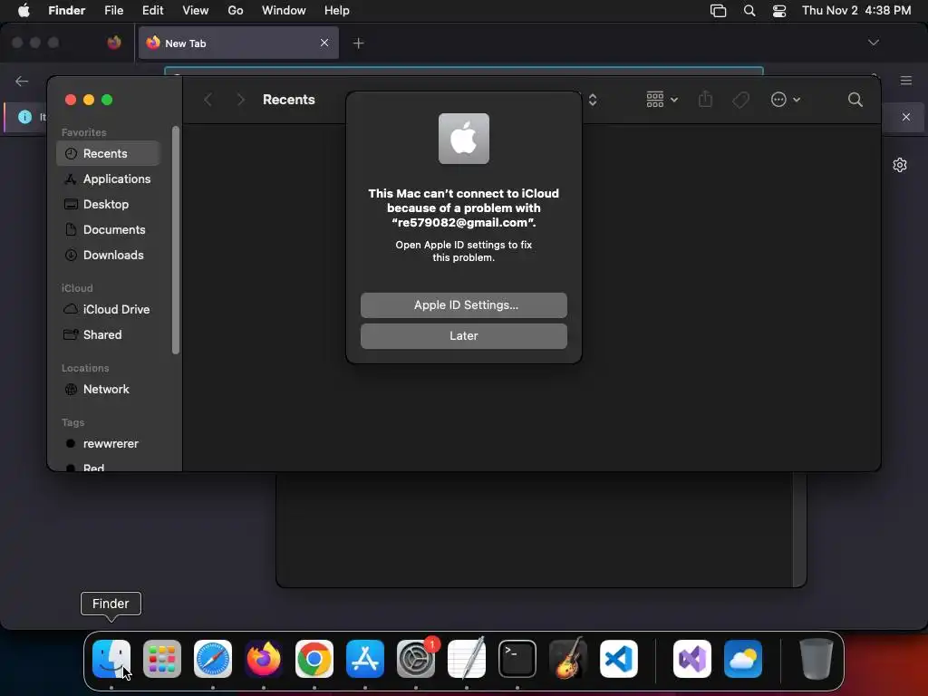Open the Go menu

(236, 10)
